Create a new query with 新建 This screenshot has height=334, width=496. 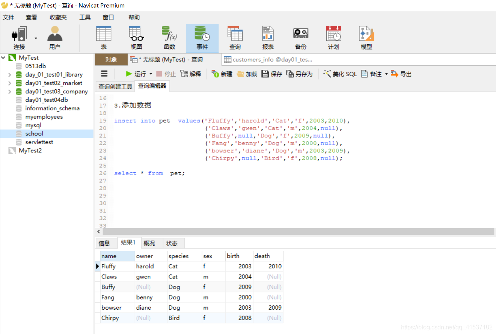tap(222, 74)
